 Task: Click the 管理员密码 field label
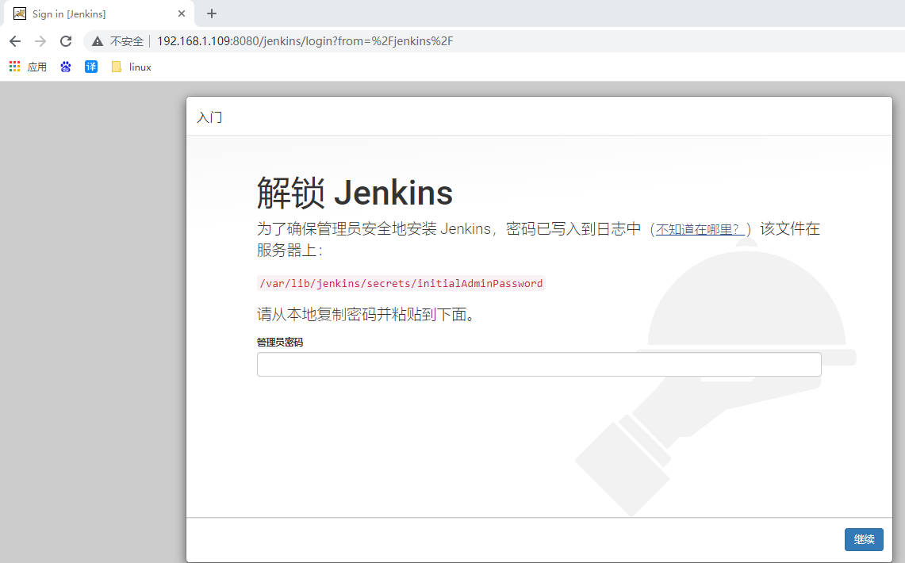[280, 342]
